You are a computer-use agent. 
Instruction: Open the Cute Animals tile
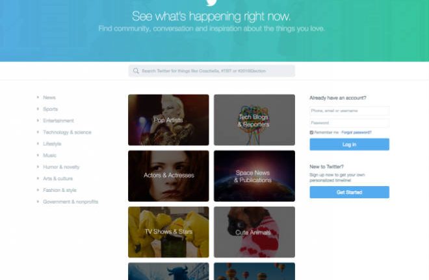point(254,232)
